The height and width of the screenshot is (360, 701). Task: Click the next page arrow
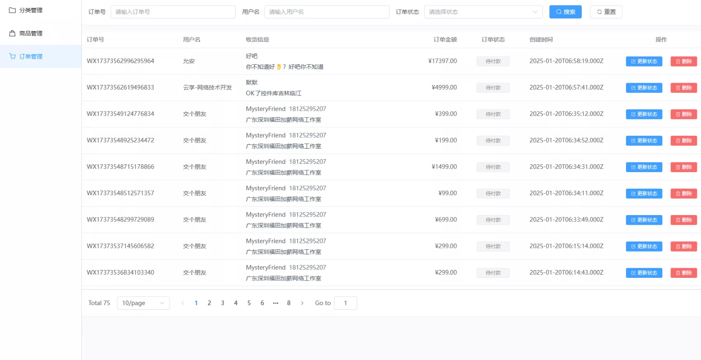[302, 303]
